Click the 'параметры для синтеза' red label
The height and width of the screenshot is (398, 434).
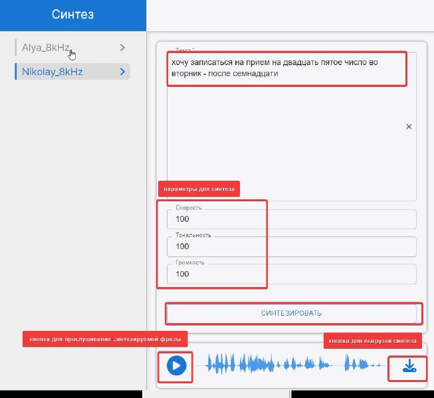199,189
